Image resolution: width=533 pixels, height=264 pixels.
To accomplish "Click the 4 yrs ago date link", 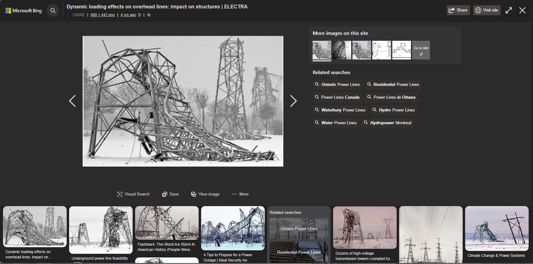I will tap(128, 15).
